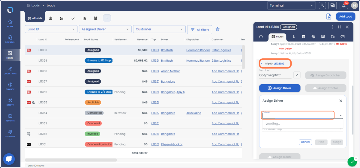Open the Finance section in sidebar
Viewport: 360px width, 168px height.
click(10, 86)
